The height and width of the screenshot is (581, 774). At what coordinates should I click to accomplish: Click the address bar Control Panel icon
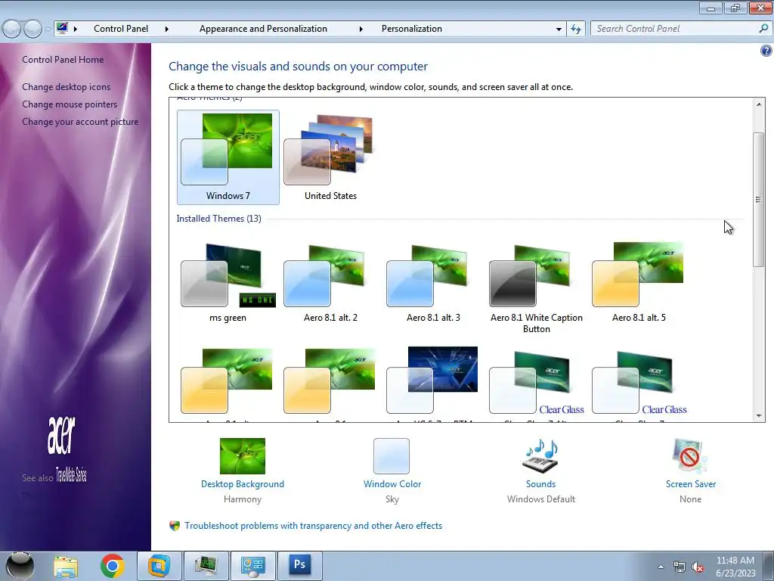tap(62, 28)
